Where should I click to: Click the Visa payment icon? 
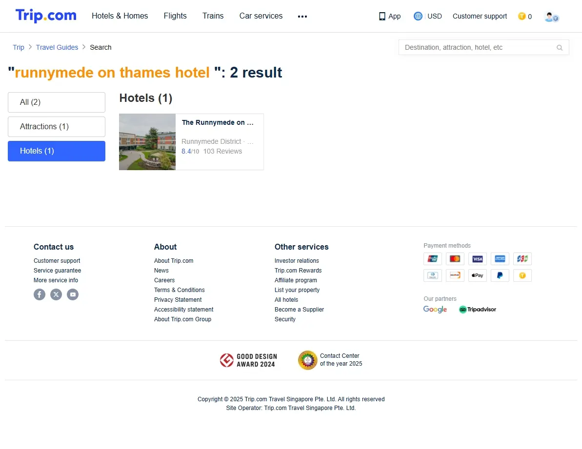point(477,259)
